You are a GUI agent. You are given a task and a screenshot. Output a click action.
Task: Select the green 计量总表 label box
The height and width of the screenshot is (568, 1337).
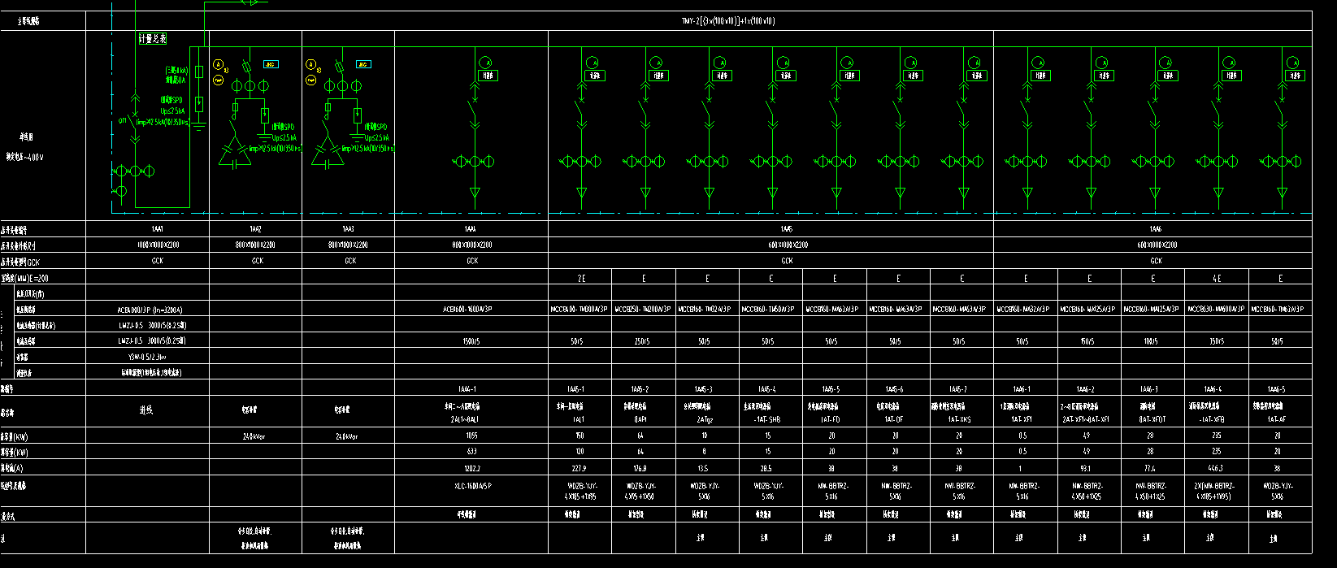tap(152, 38)
